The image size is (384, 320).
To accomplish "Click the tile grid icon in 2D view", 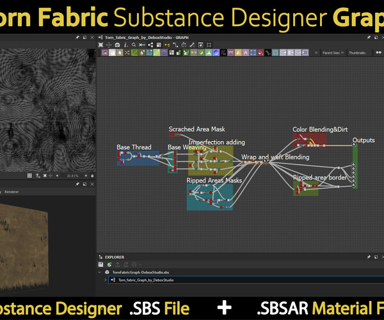I will tap(29, 175).
